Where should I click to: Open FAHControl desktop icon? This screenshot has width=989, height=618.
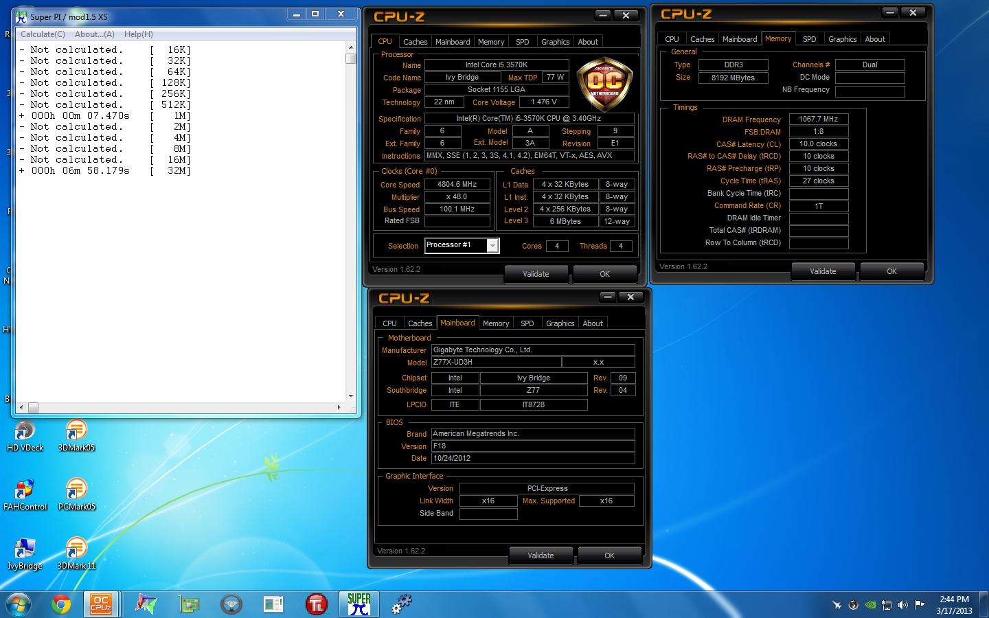pos(25,494)
